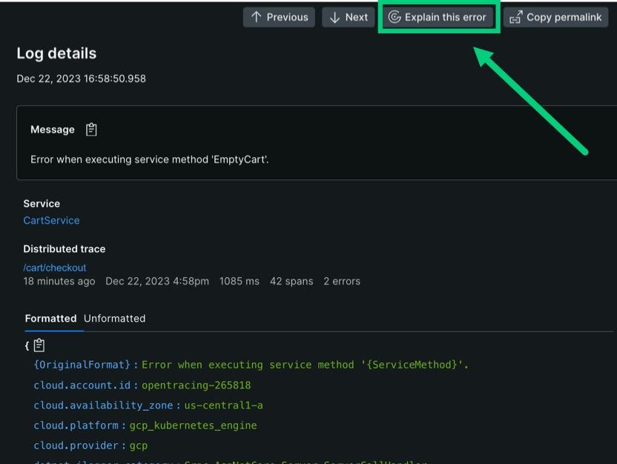Click the 'Dec 22, 2023 4:58pm' trace date

click(x=157, y=281)
